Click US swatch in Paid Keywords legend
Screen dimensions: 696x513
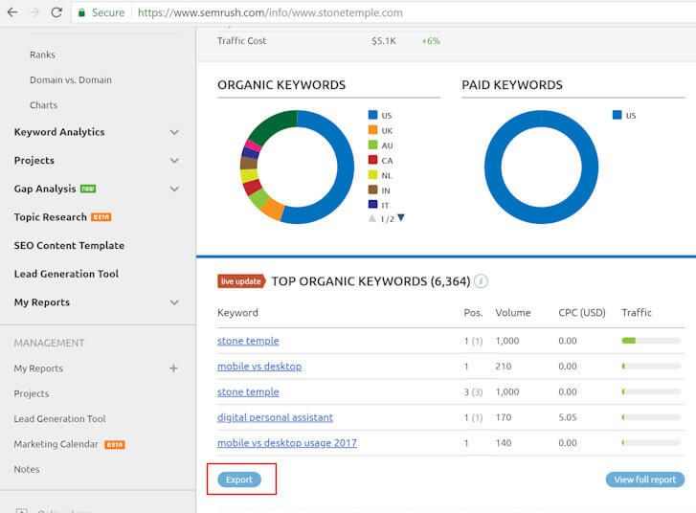click(x=617, y=115)
